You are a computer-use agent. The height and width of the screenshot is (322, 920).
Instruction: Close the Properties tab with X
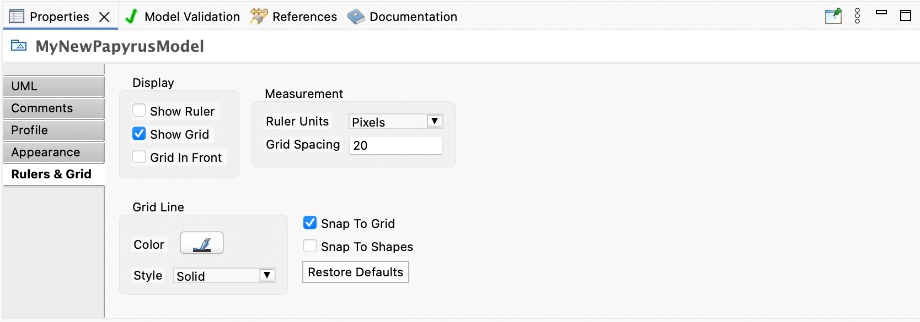pyautogui.click(x=104, y=17)
